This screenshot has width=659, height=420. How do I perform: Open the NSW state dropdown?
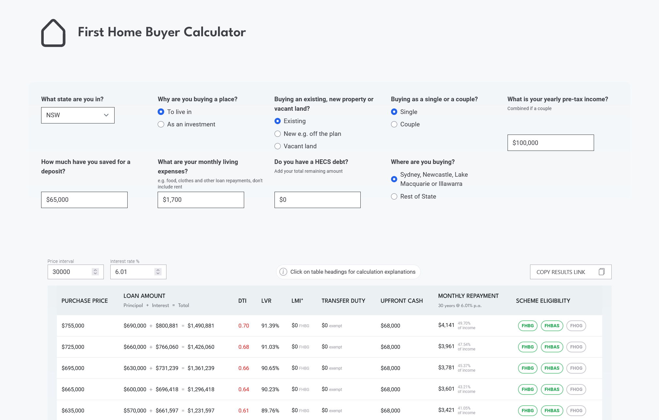(78, 115)
